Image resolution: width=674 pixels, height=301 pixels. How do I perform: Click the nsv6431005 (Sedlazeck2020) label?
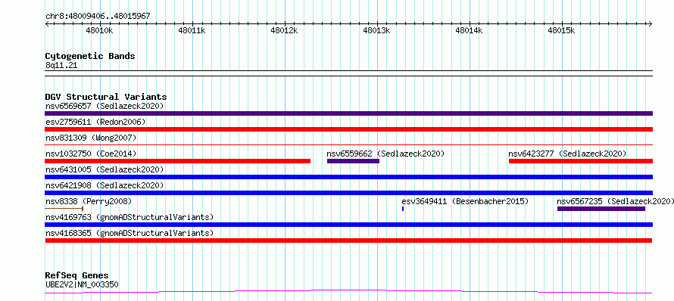[x=105, y=169]
